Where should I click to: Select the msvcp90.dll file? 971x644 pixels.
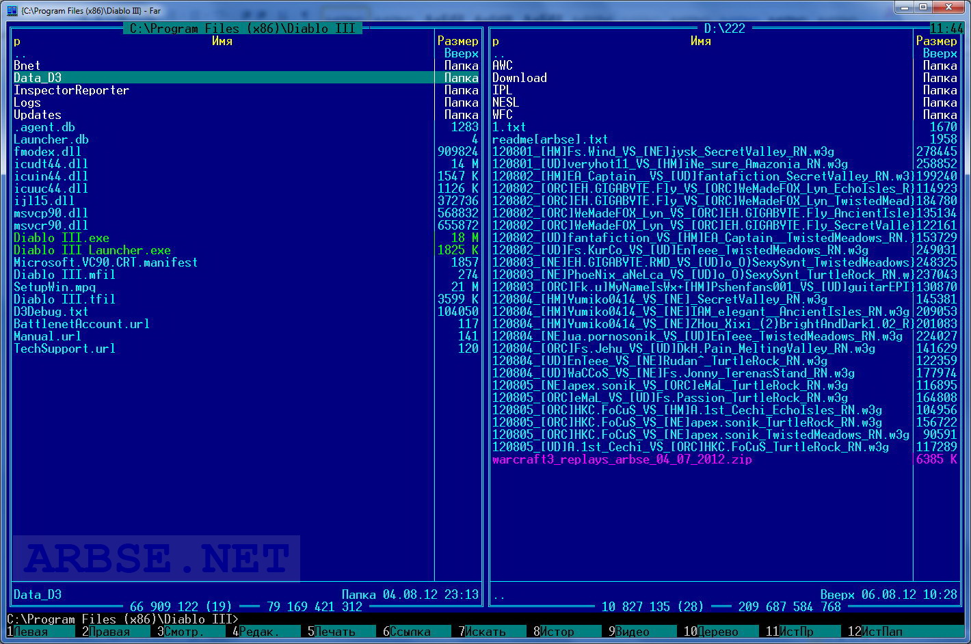pyautogui.click(x=51, y=213)
